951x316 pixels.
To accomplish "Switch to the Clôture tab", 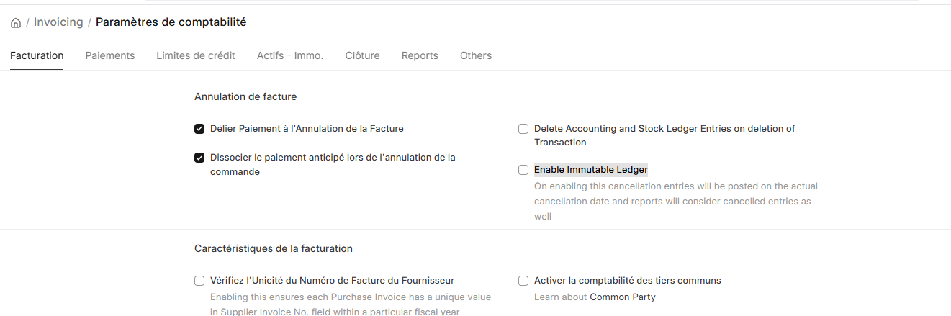I will [362, 55].
